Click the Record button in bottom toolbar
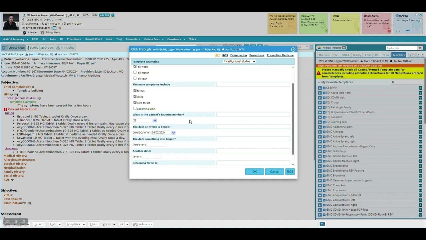This screenshot has height=240, width=426. pyautogui.click(x=39, y=224)
